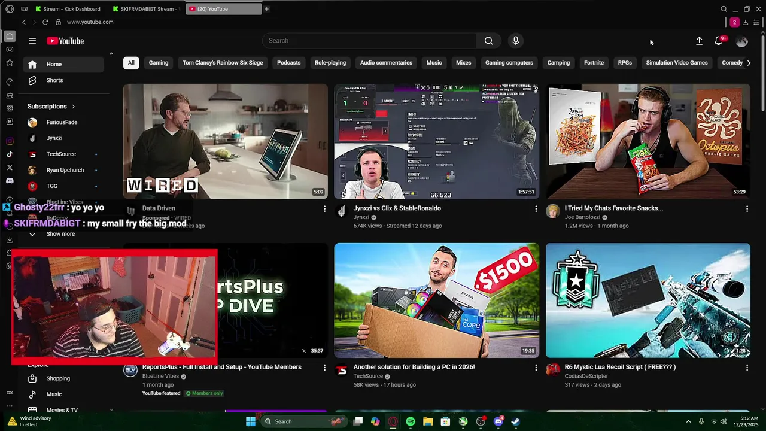Open the account avatar menu
The width and height of the screenshot is (766, 431).
[x=742, y=41]
